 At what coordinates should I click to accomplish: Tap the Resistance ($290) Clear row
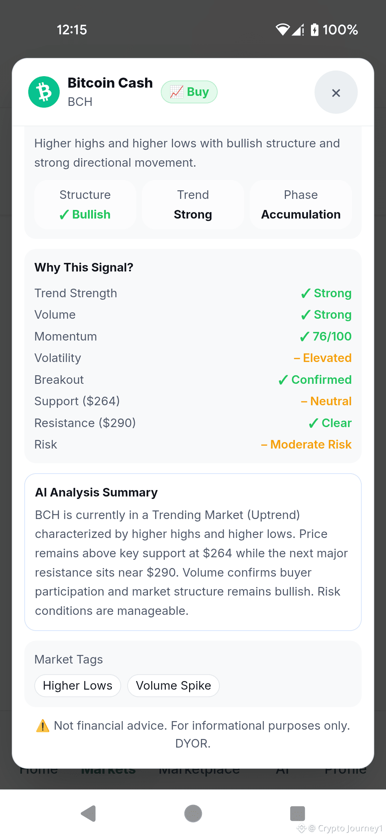[193, 423]
